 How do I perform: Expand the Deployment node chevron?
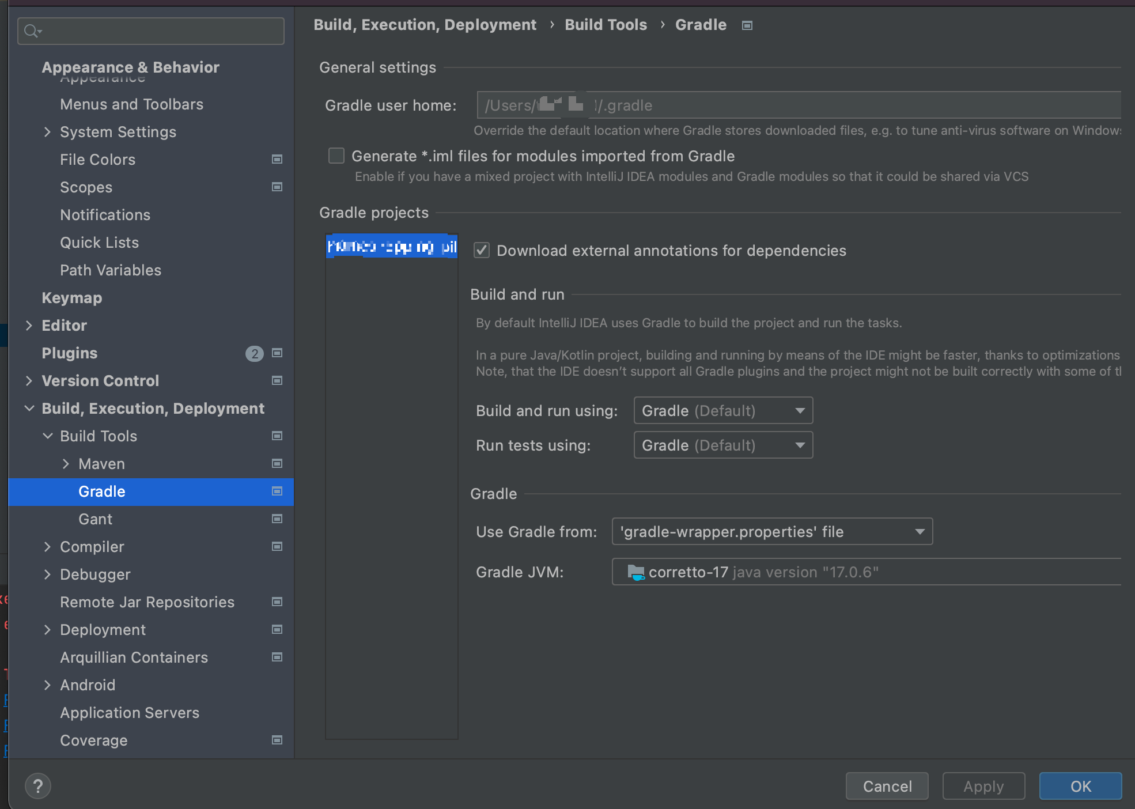[47, 630]
